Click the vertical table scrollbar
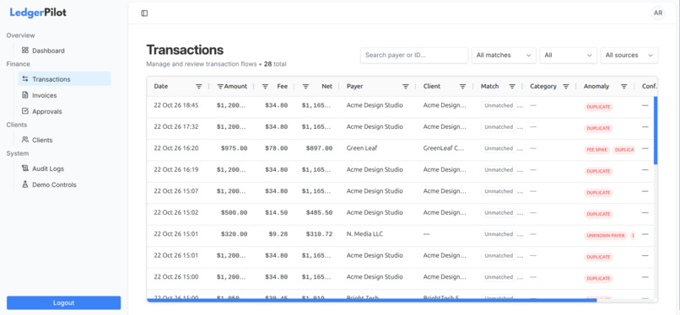 click(x=656, y=131)
